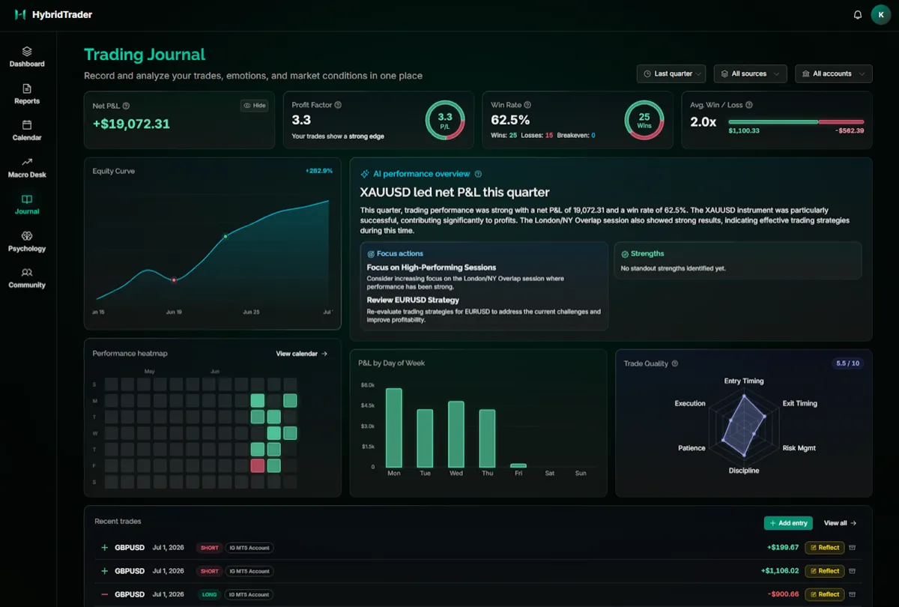Screen dimensions: 899x607
Task: Open Macro Desk from the sidebar
Action: (x=27, y=168)
